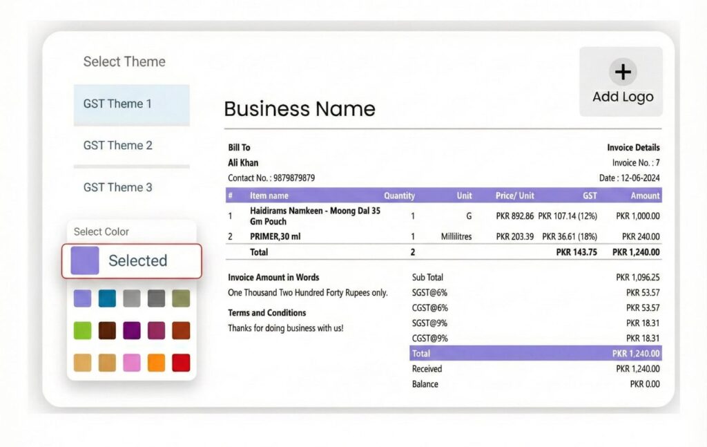Pick the red color swatch

coord(180,363)
